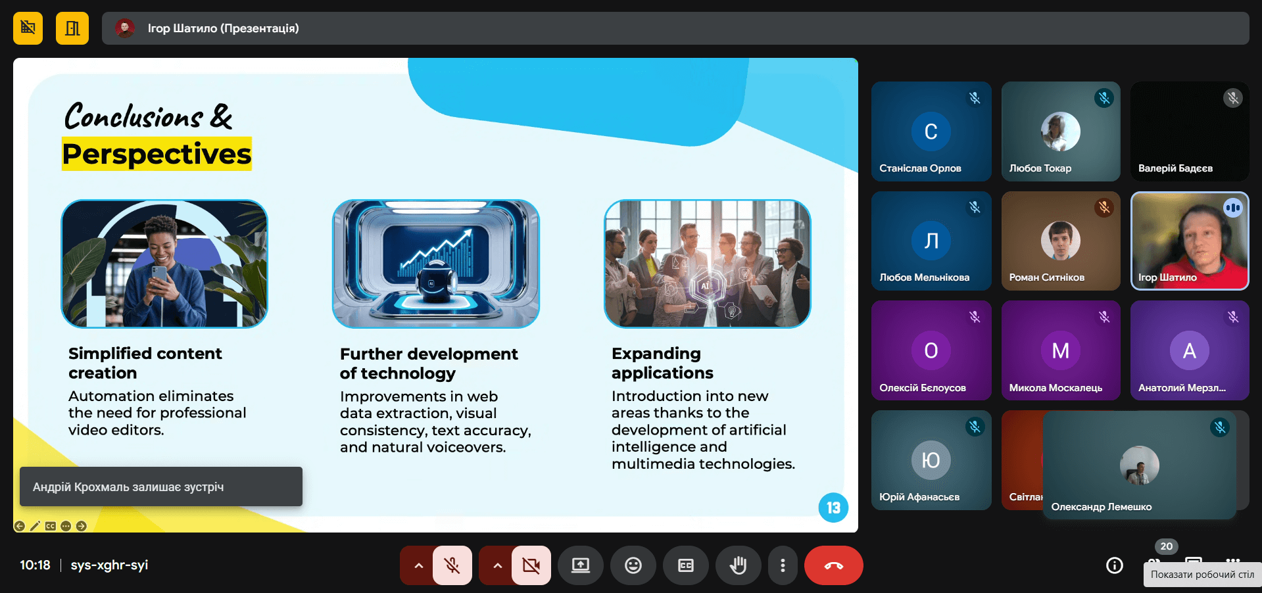The image size is (1262, 593).
Task: Go to previous slide using arrow
Action: [x=20, y=526]
